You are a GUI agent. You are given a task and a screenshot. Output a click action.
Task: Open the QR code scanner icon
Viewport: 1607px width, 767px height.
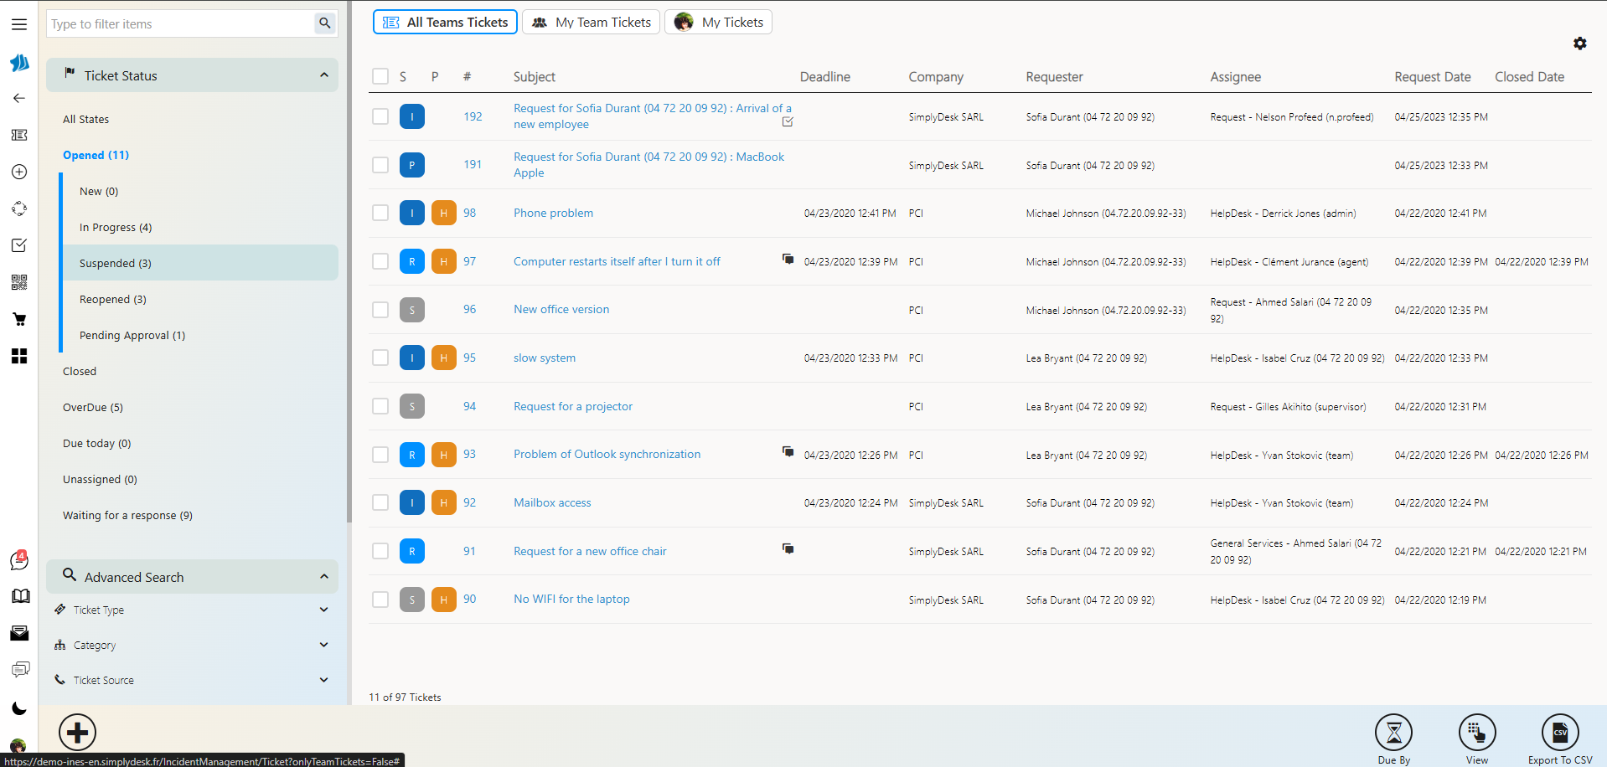18,282
